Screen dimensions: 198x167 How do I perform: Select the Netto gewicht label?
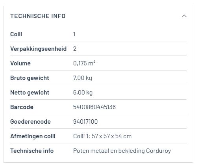[x=30, y=93]
